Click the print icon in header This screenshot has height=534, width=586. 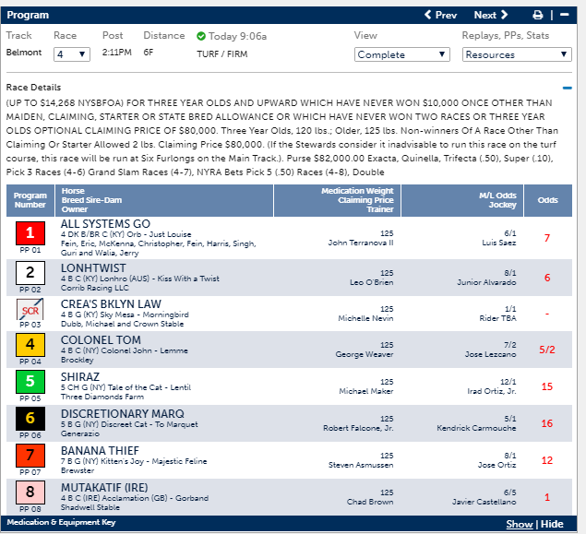pyautogui.click(x=538, y=15)
